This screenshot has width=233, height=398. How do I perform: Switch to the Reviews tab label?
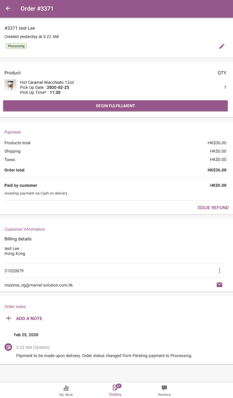coord(164,395)
